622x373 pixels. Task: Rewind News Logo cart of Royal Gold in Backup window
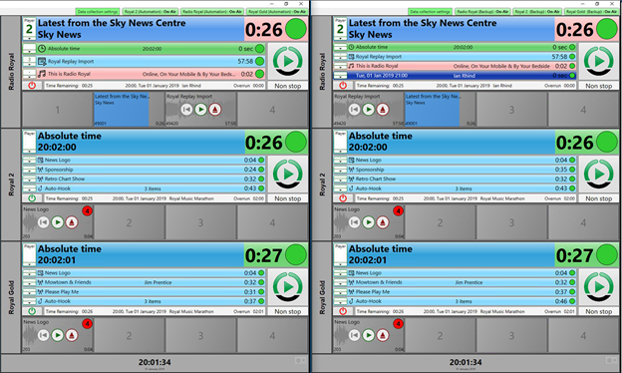pyautogui.click(x=354, y=336)
